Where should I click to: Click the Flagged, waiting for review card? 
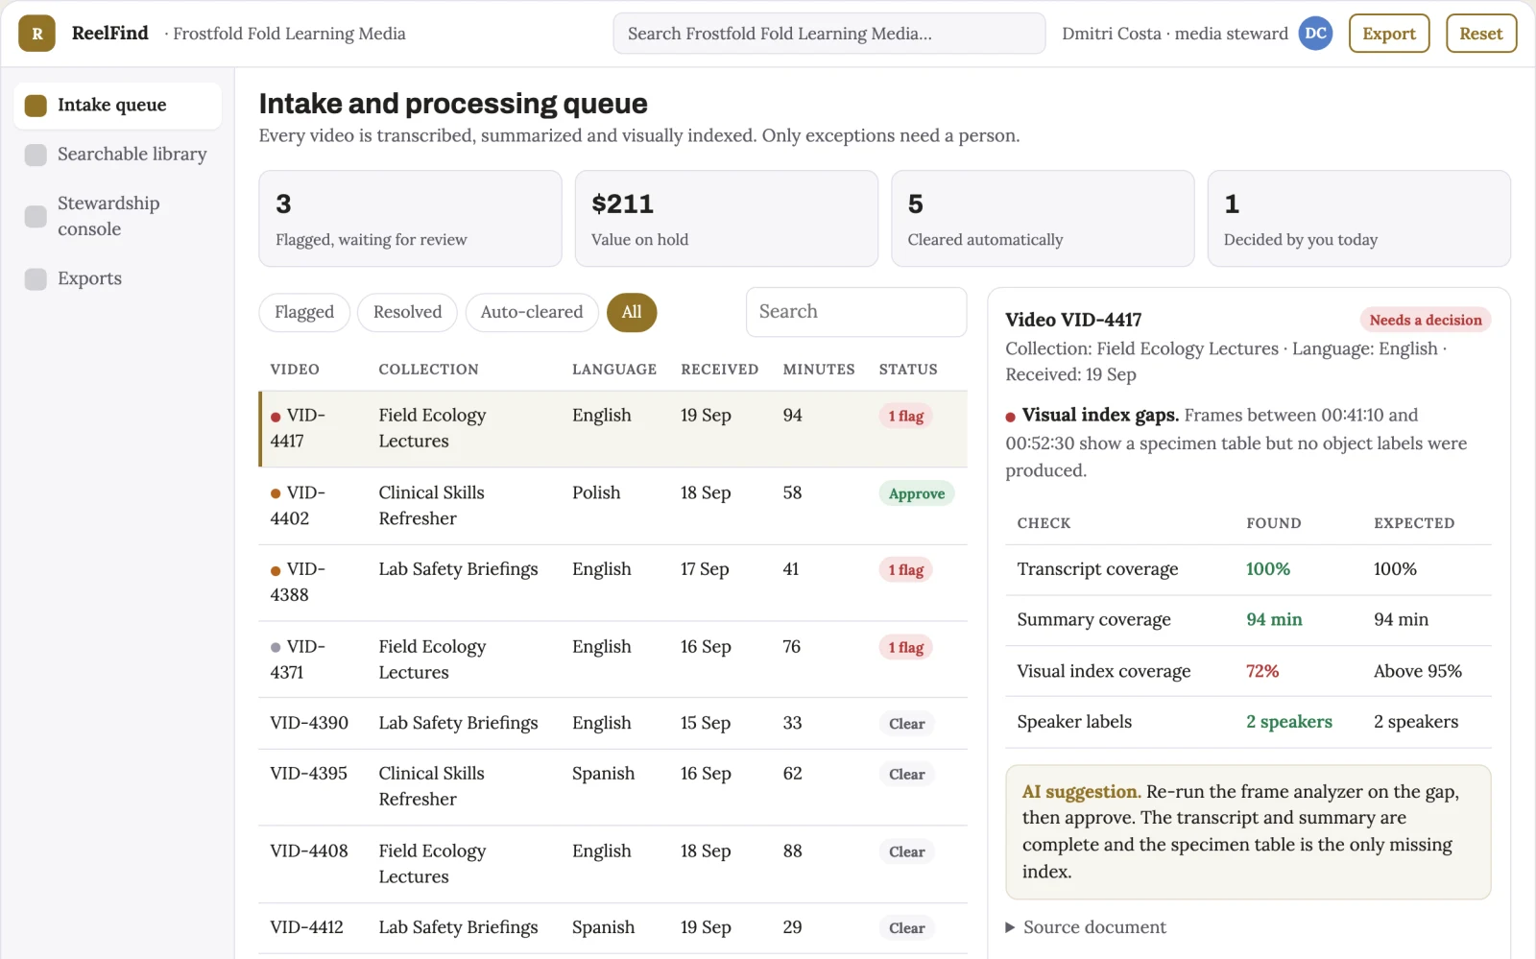tap(410, 219)
